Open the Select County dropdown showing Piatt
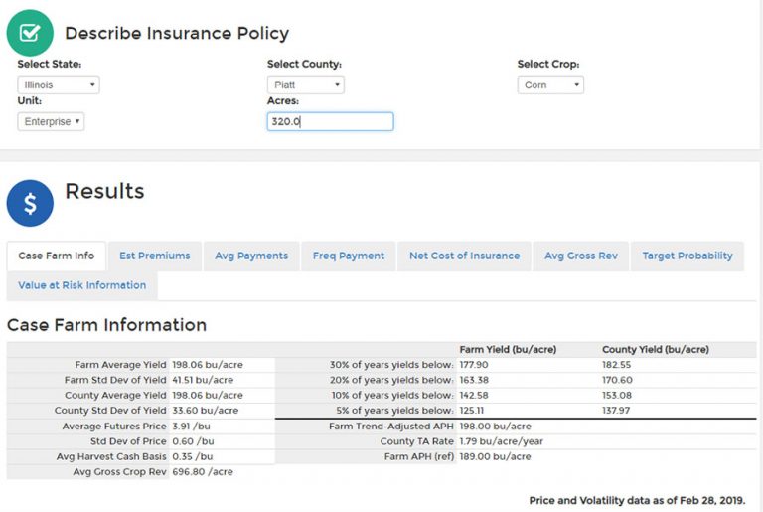Viewport: 763px width, 512px height. point(306,85)
